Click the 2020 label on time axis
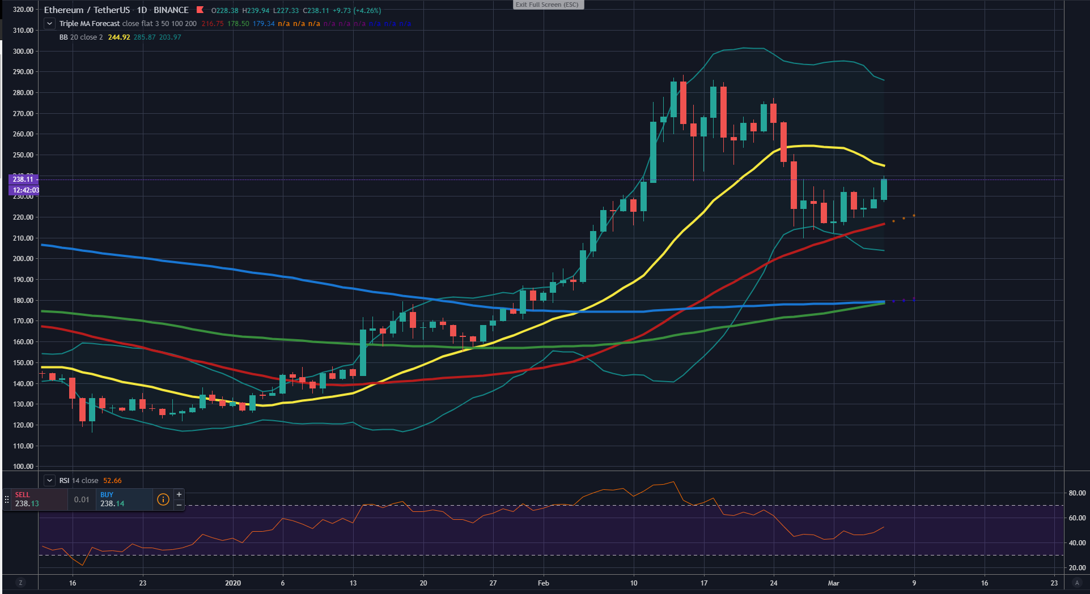1090x594 pixels. point(233,583)
